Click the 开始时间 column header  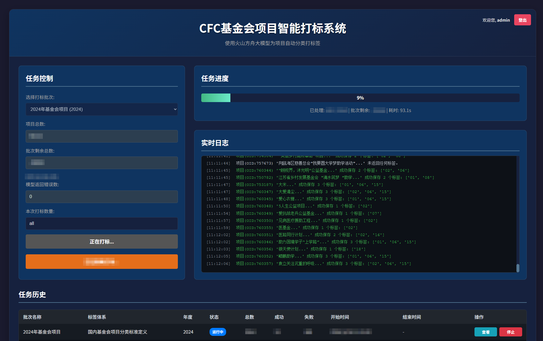pos(340,317)
